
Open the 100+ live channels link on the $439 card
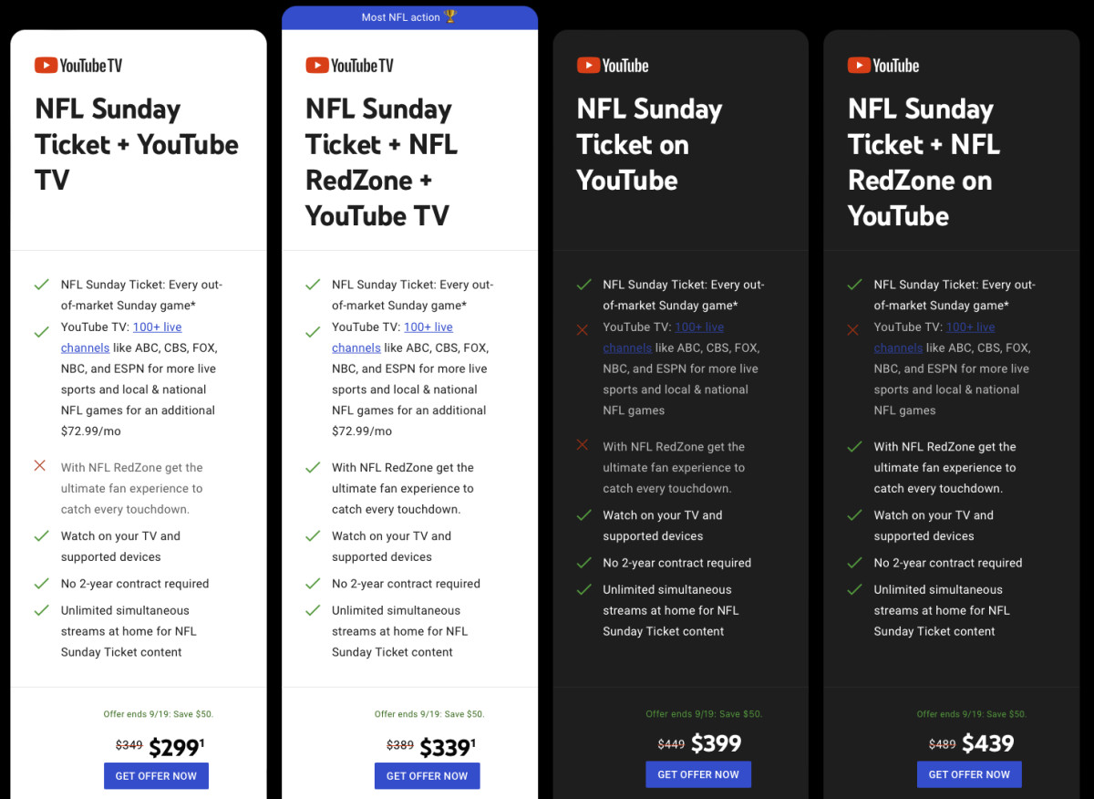point(971,327)
